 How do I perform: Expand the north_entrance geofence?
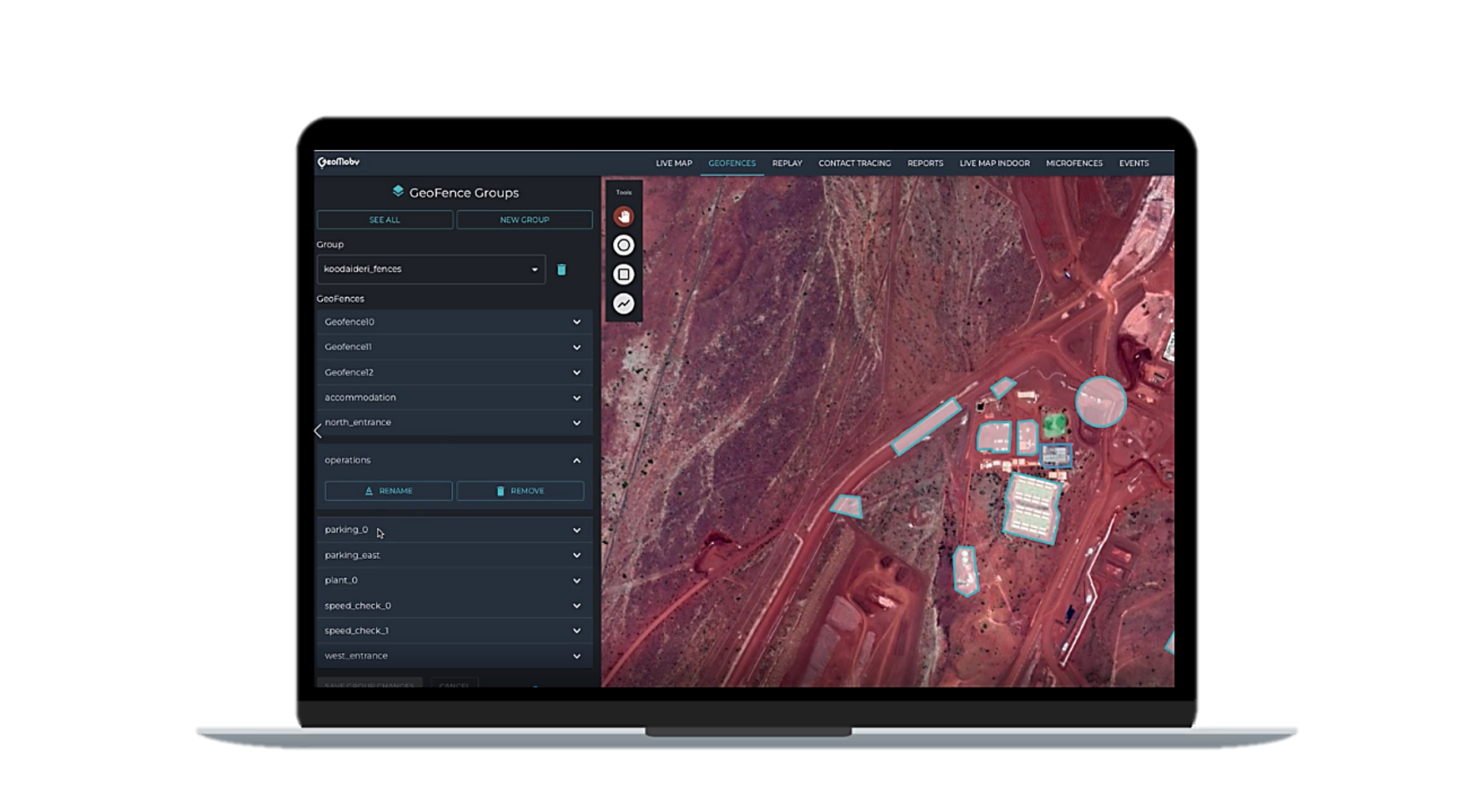pyautogui.click(x=455, y=423)
